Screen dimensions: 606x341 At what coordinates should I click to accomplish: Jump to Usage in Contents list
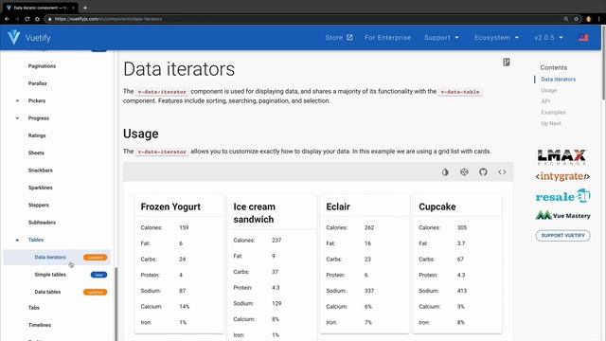tap(549, 90)
